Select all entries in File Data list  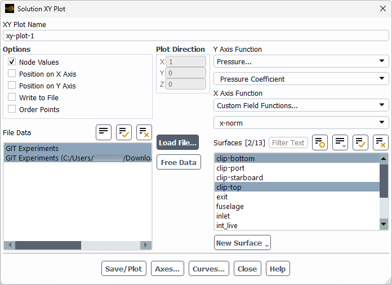tap(124, 132)
